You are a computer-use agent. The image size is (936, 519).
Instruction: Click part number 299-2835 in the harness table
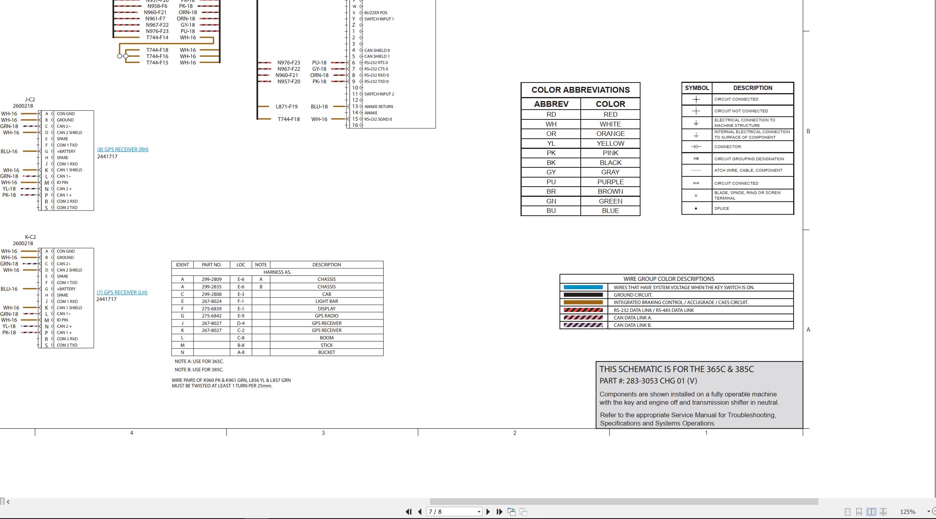212,287
